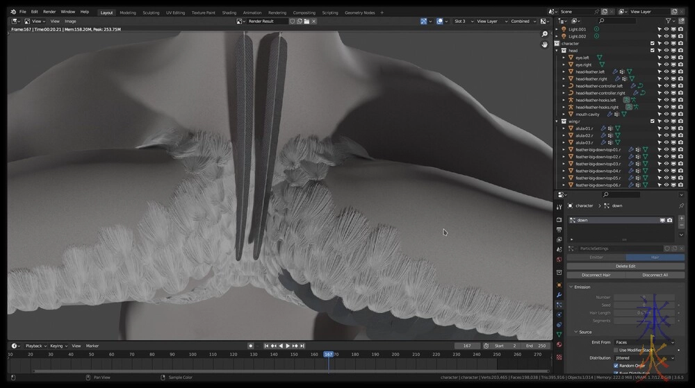695x388 pixels.
Task: Add a new particle system slot
Action: [681, 219]
